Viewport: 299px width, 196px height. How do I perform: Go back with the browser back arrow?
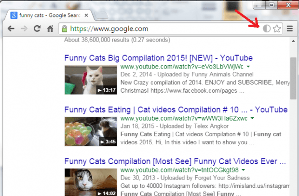pyautogui.click(x=11, y=29)
